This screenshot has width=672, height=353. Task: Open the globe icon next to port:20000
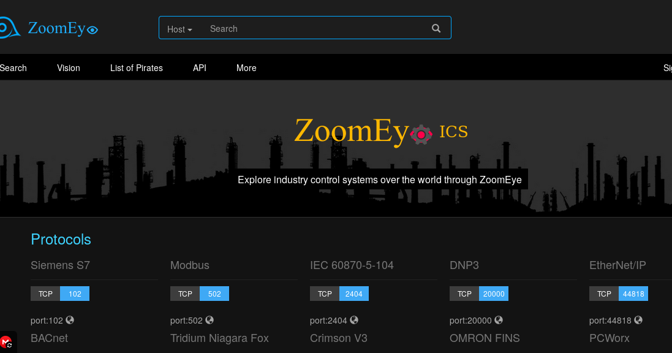click(x=498, y=320)
